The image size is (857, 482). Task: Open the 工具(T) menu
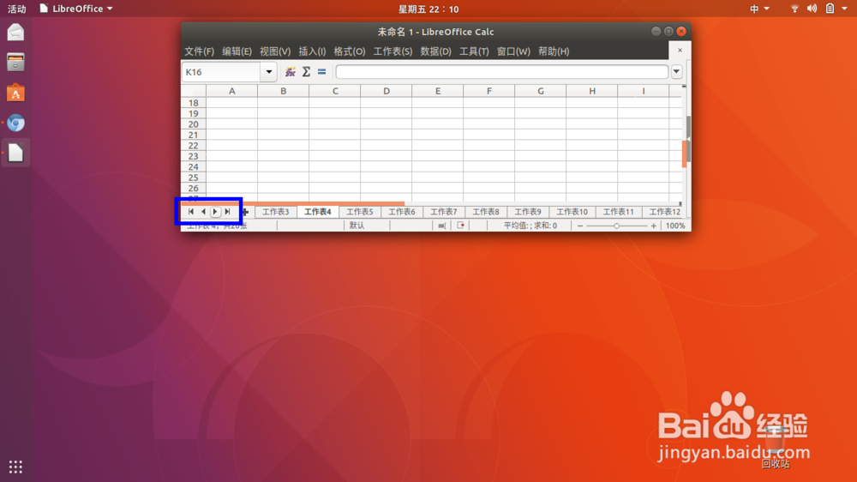474,51
